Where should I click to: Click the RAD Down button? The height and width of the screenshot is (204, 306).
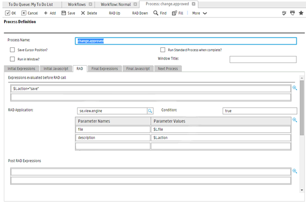140,13
